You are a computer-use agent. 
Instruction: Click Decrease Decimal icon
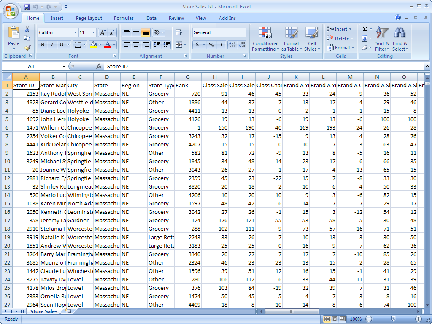[x=242, y=45]
